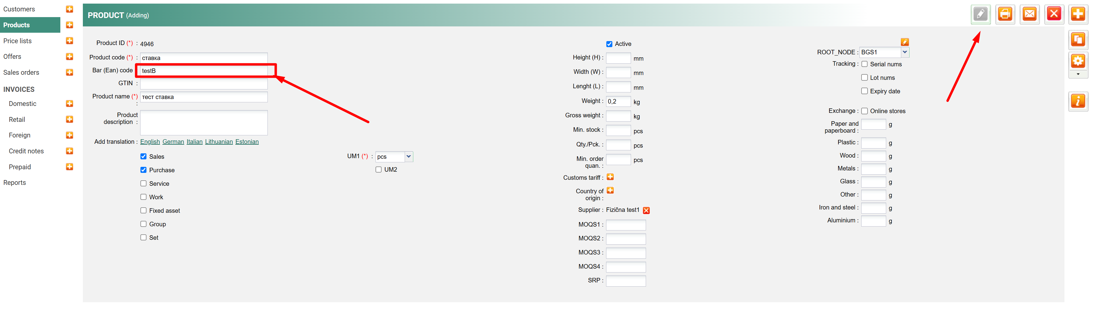Check the Fixed asset checkbox
Viewport: 1099px width, 310px height.
[143, 211]
